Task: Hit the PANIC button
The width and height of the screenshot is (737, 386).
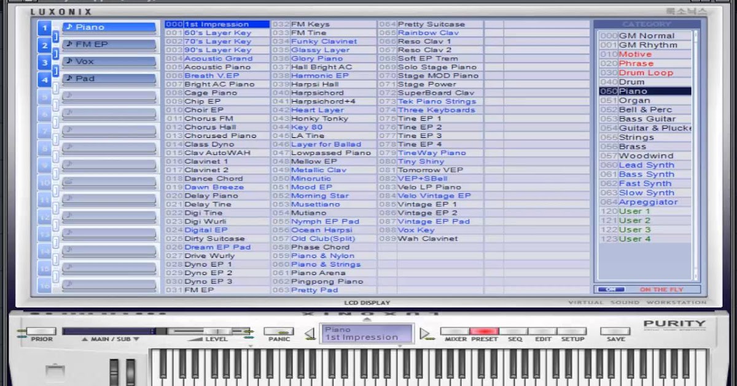Action: (279, 331)
